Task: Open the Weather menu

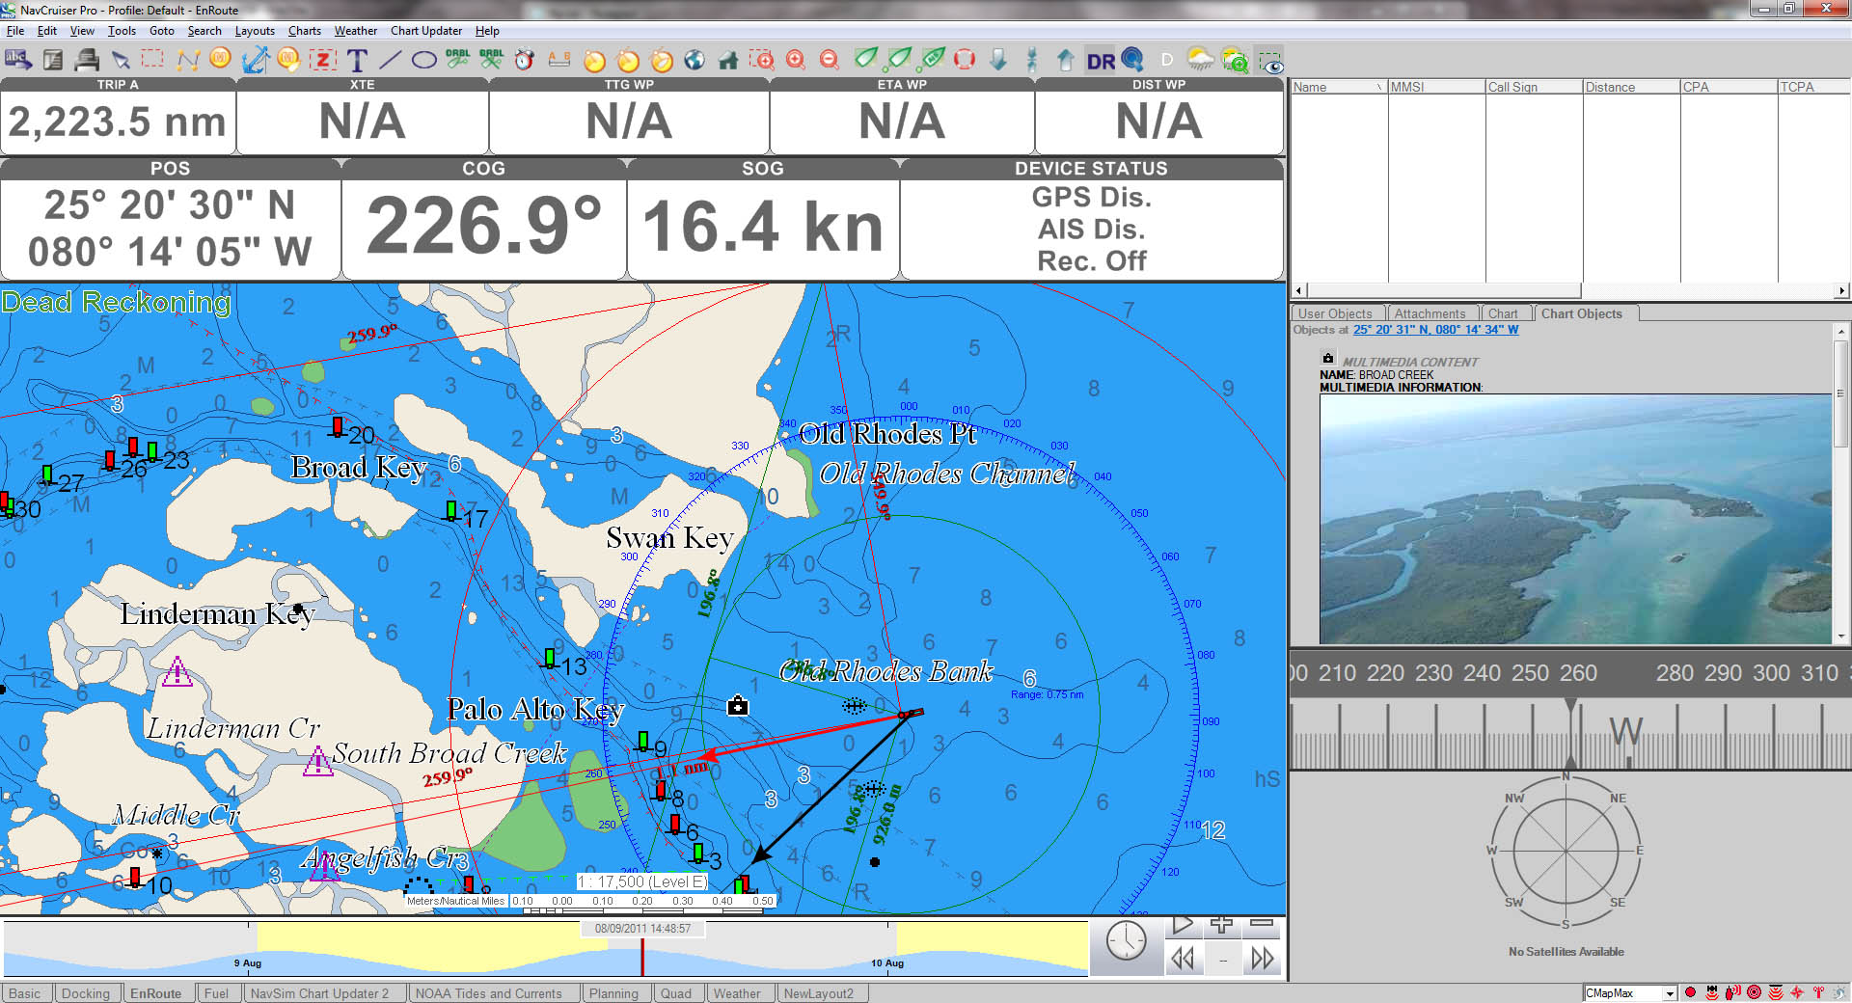Action: (x=355, y=31)
